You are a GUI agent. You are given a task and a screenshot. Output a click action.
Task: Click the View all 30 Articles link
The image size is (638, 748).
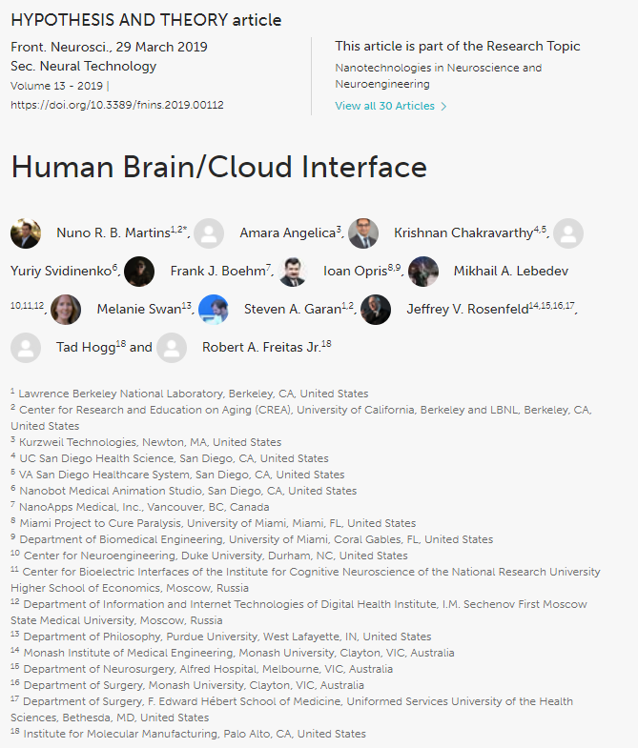pos(385,106)
